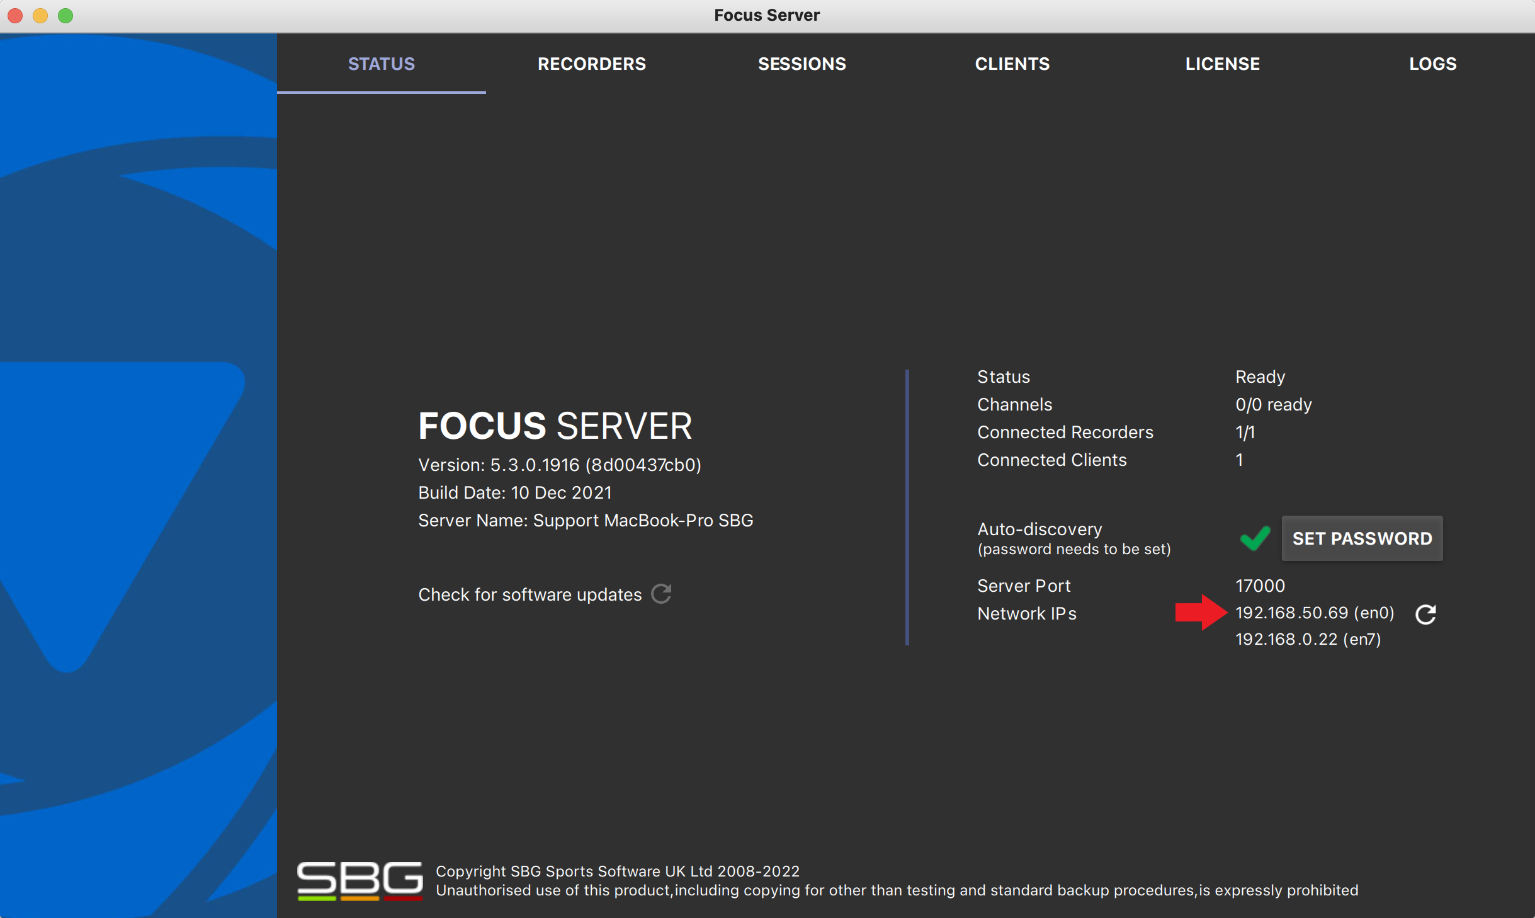Click the Connected Clients value 1
This screenshot has height=918, width=1535.
pyautogui.click(x=1239, y=460)
